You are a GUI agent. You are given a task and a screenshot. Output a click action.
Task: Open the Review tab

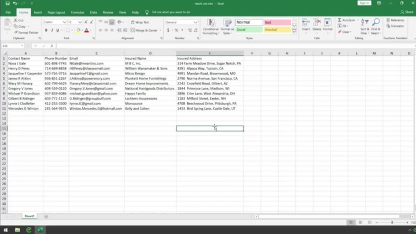point(108,13)
